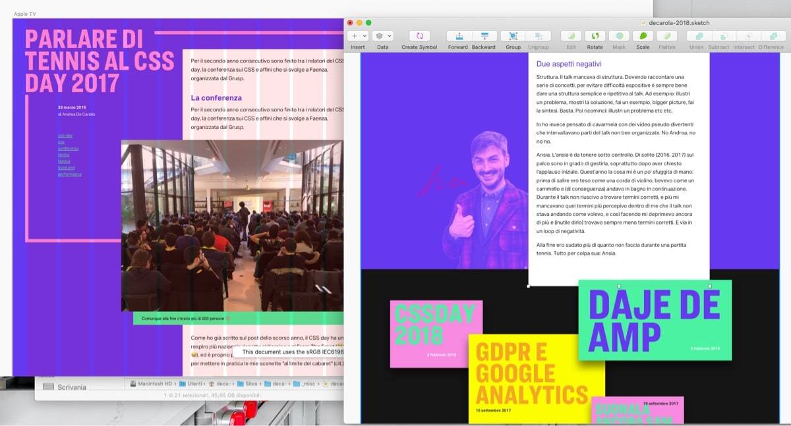
Task: Activate the Rotate tool icon
Action: point(595,36)
